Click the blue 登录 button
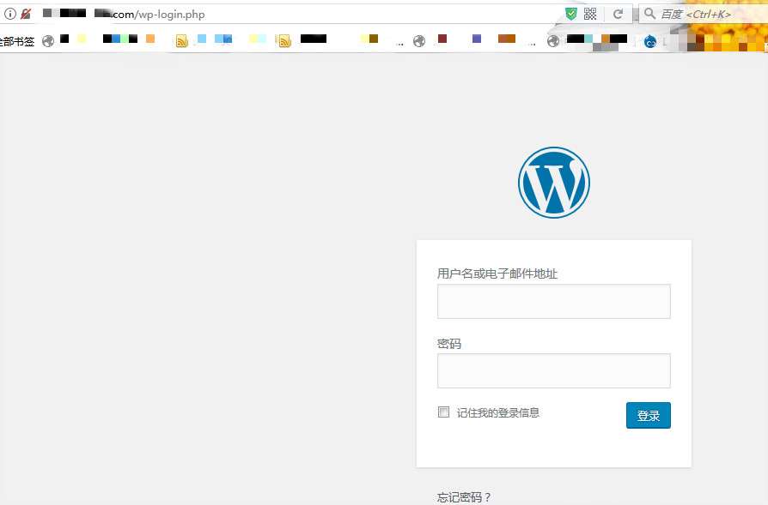Screen dimensions: 768x505 pyautogui.click(x=648, y=415)
